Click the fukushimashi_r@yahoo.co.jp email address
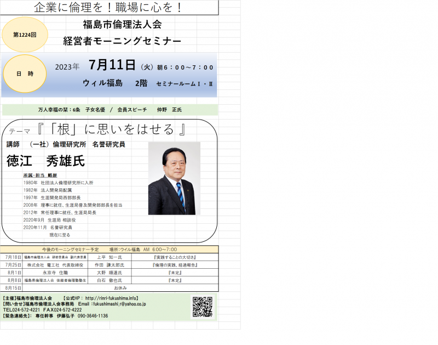Image resolution: width=438 pixels, height=345 pixels. point(114,304)
